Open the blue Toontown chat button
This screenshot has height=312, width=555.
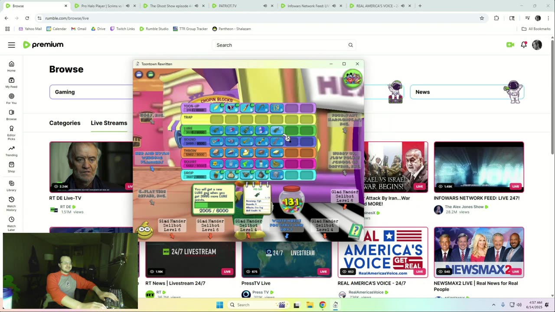(x=139, y=75)
